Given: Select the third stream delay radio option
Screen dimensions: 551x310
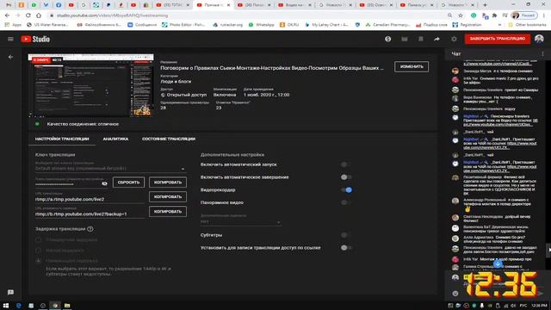Looking at the screenshot, I should 38,261.
